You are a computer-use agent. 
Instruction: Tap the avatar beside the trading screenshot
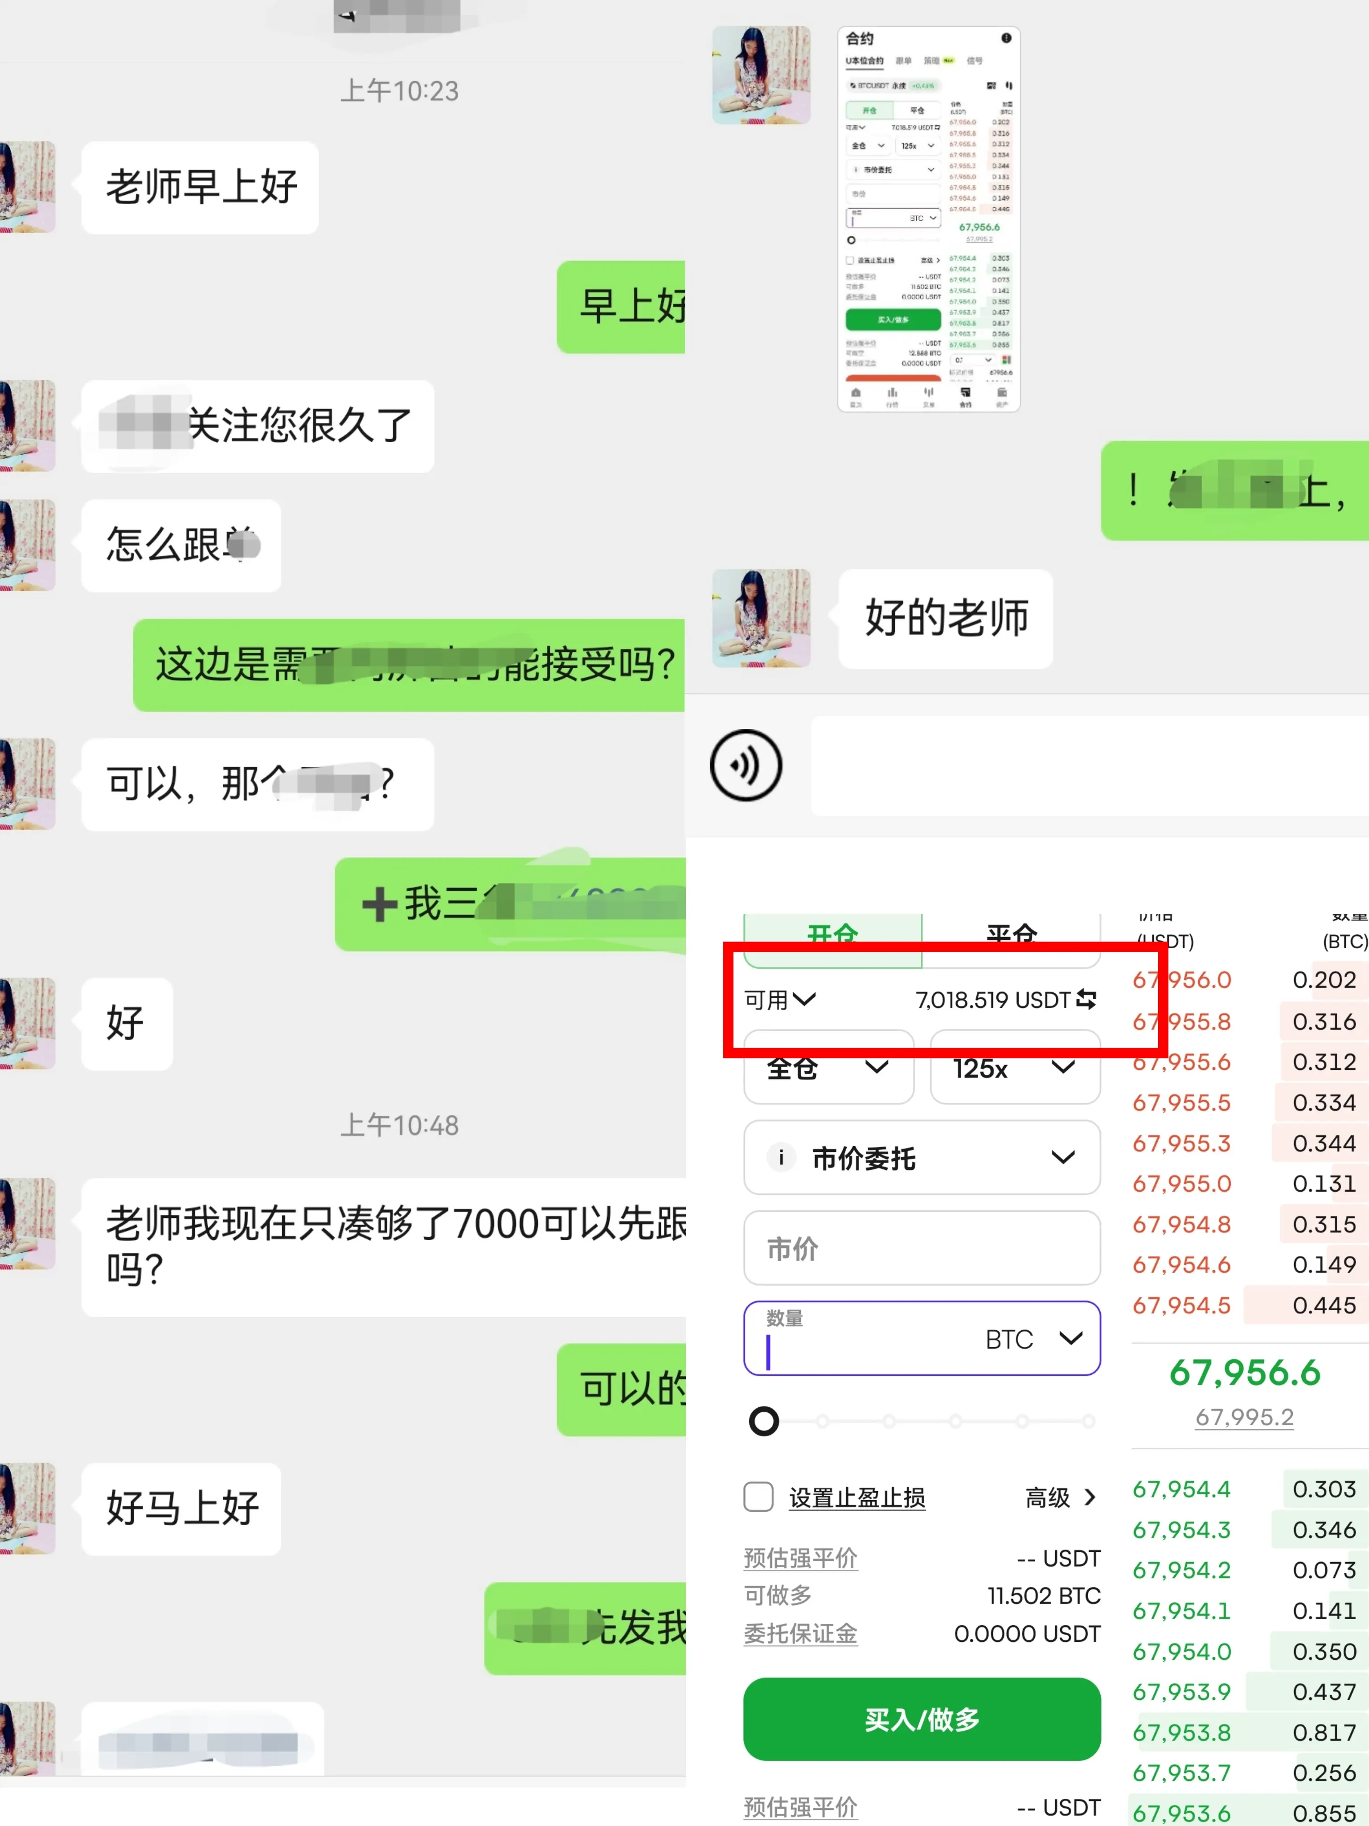761,75
